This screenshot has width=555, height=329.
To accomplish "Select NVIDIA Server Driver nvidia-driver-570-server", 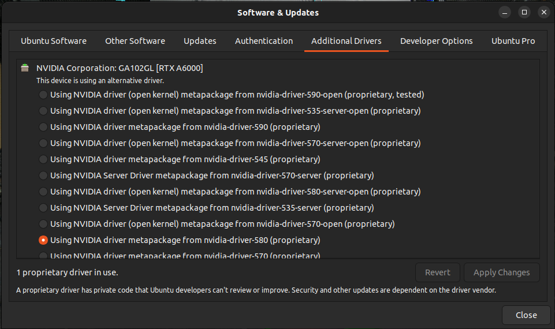I will coord(43,175).
